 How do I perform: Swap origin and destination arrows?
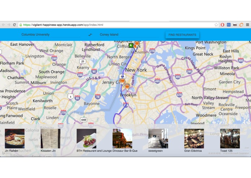[x=90, y=35]
